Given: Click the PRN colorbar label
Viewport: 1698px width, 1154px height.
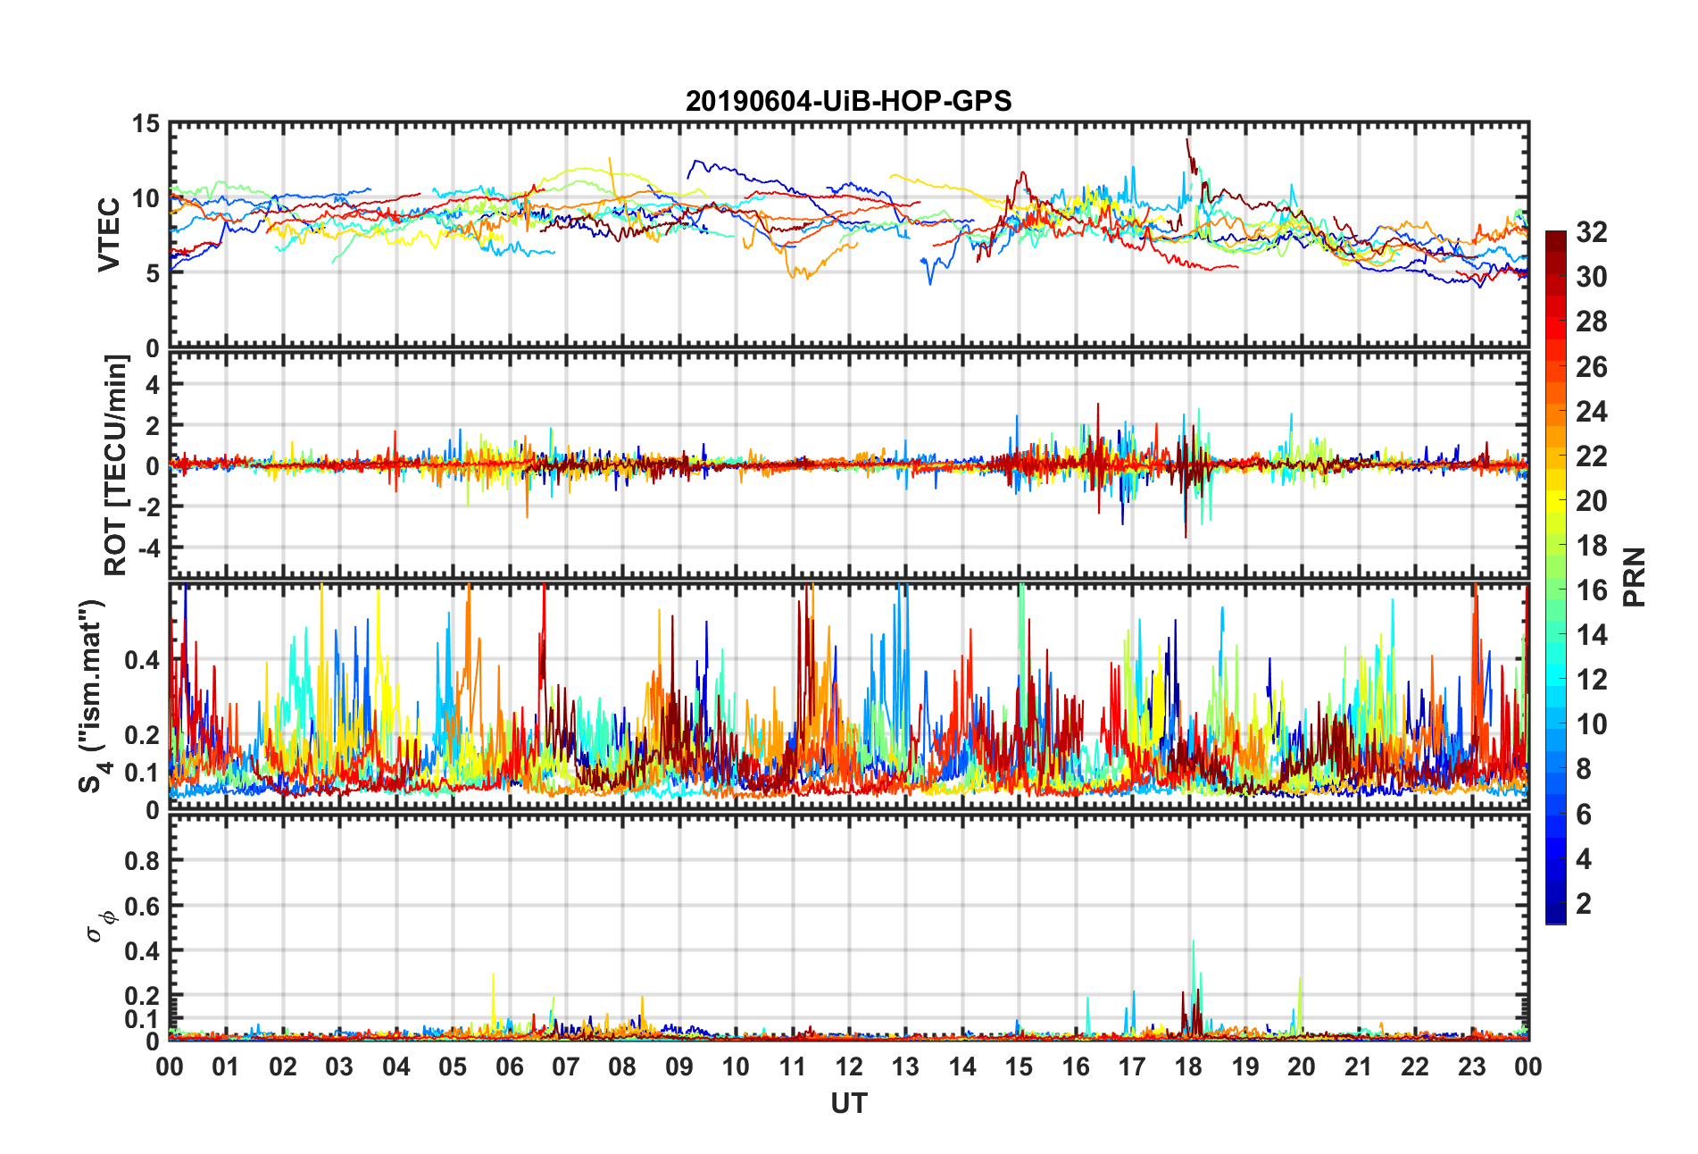Looking at the screenshot, I should [x=1634, y=578].
